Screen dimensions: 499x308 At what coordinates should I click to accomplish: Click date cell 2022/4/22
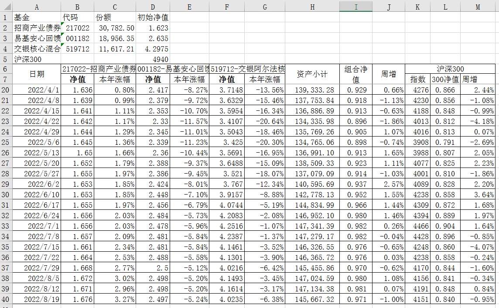pos(37,121)
